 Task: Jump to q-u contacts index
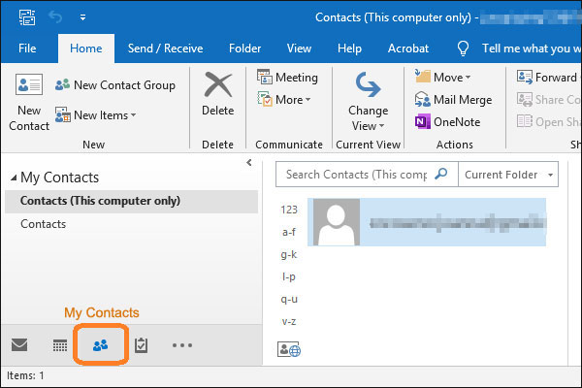[x=289, y=300]
